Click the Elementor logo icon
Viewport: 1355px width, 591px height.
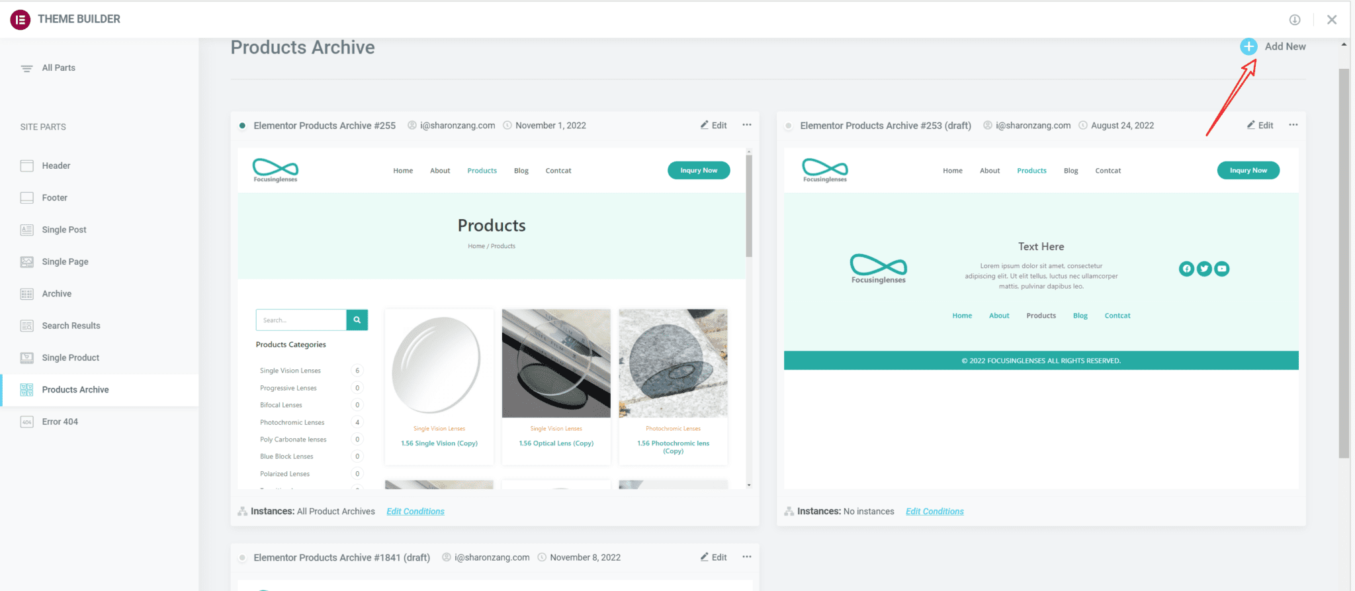21,19
